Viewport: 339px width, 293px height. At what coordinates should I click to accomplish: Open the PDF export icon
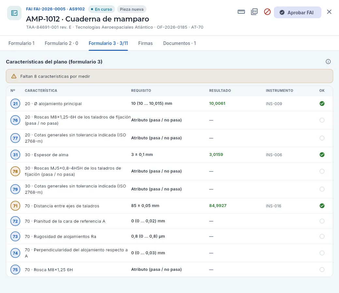tap(254, 12)
